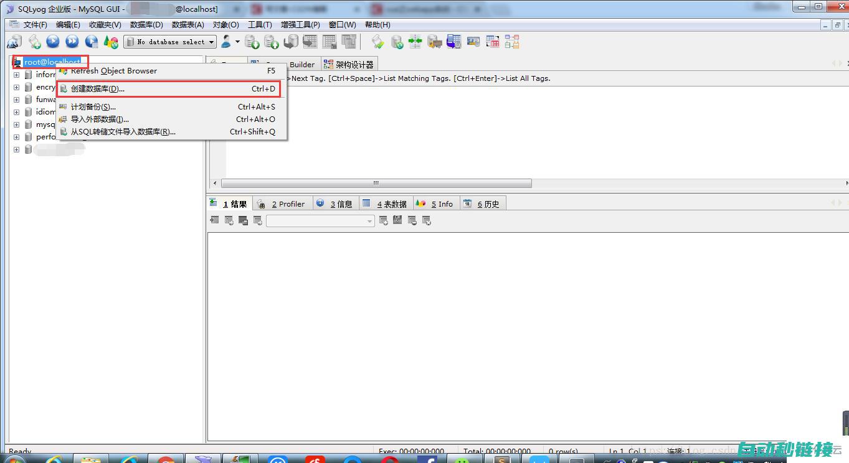Choose '创建数据库(D)...' from context menu

pyautogui.click(x=171, y=89)
